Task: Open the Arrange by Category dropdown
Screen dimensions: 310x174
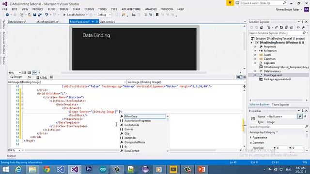Action: coord(263,132)
